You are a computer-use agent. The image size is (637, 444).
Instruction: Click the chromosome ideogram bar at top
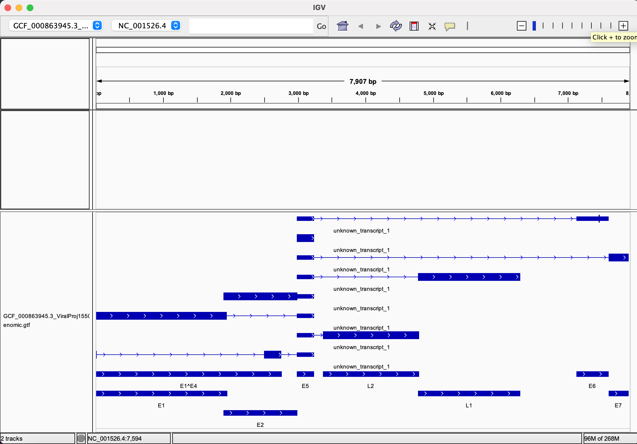[363, 50]
